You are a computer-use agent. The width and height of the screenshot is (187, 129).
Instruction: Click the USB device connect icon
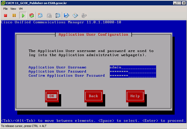coord(84,16)
